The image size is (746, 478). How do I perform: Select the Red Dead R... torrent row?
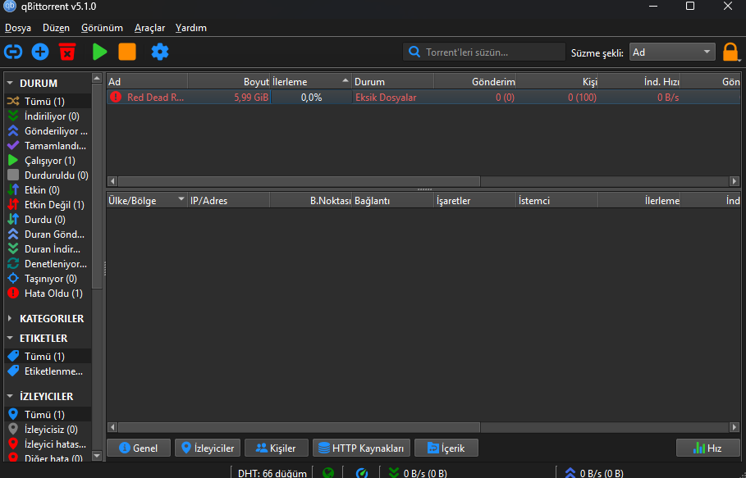pos(423,98)
